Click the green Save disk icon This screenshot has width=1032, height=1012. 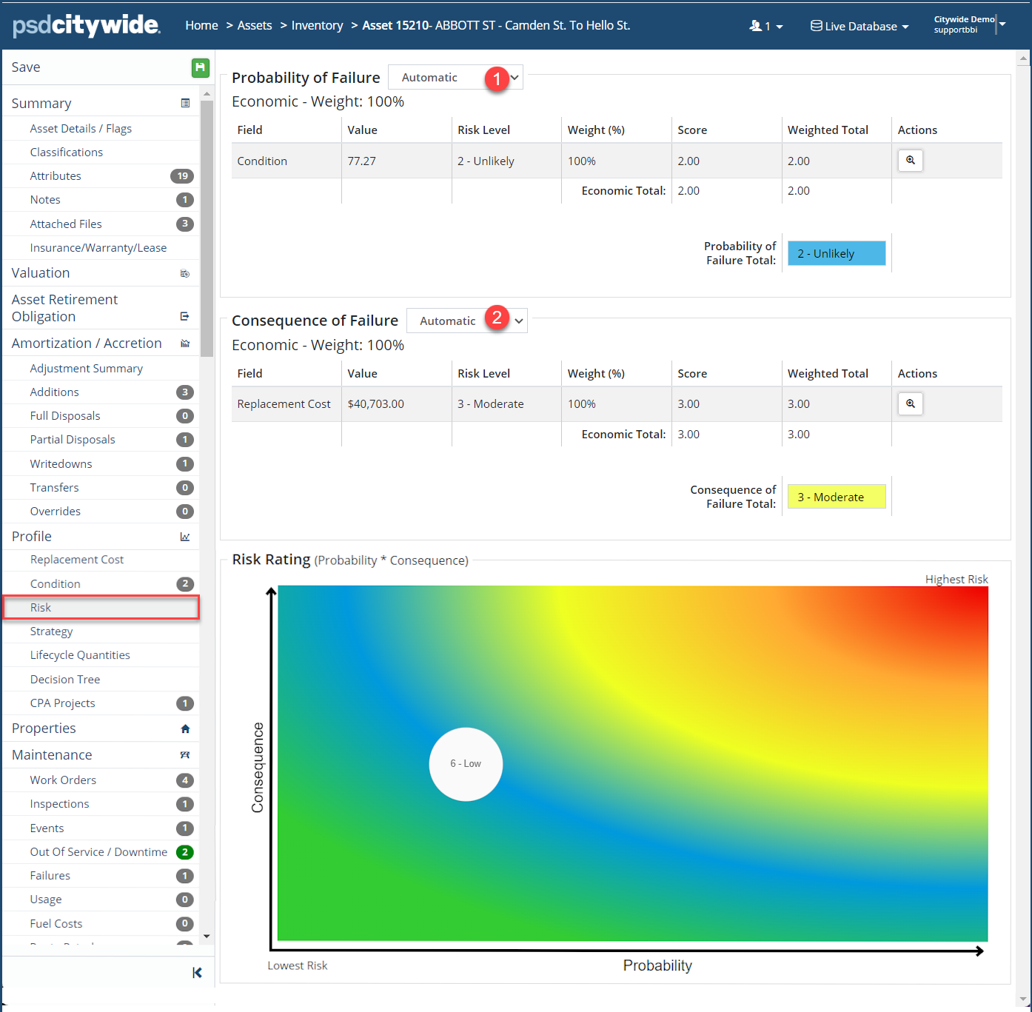click(200, 67)
